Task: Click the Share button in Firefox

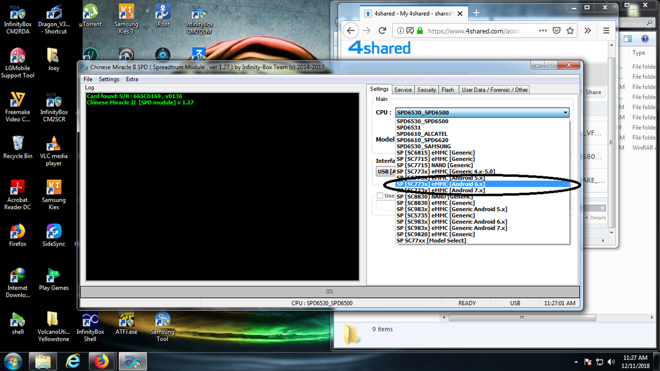Action: [593, 92]
